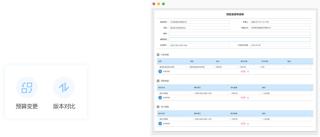Open the 版本对比 version compare icon
The height and width of the screenshot is (137, 320).
64,87
